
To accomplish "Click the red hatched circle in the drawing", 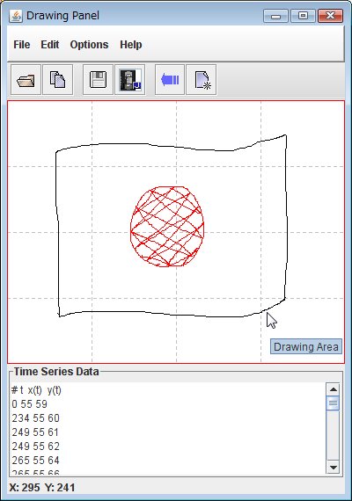I will pos(167,227).
